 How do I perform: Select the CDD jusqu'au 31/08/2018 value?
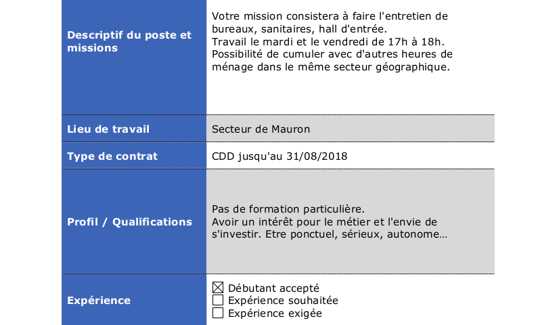coord(279,156)
